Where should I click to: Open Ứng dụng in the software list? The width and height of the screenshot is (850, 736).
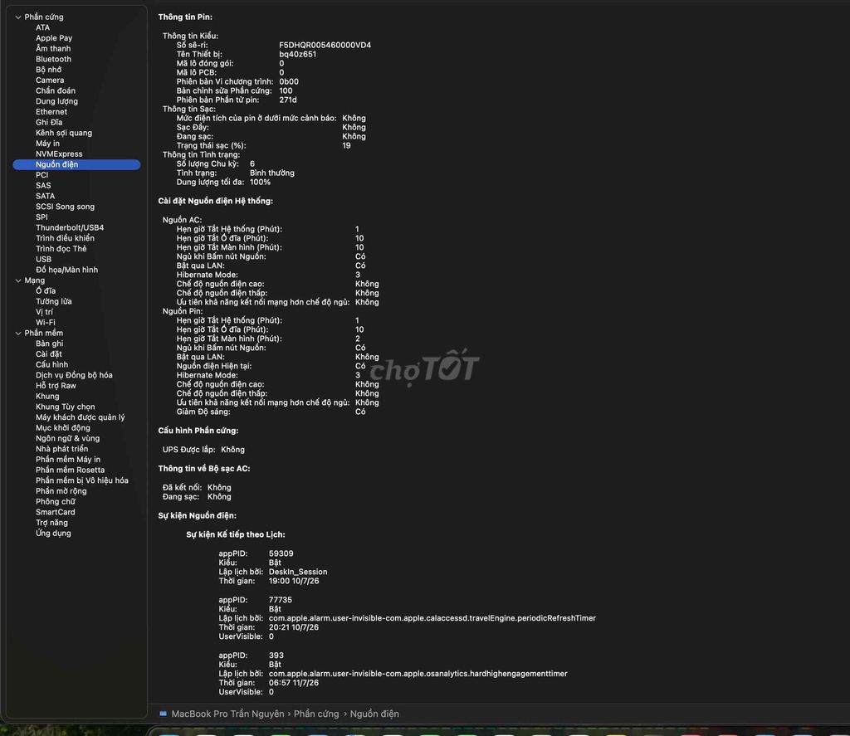(53, 534)
